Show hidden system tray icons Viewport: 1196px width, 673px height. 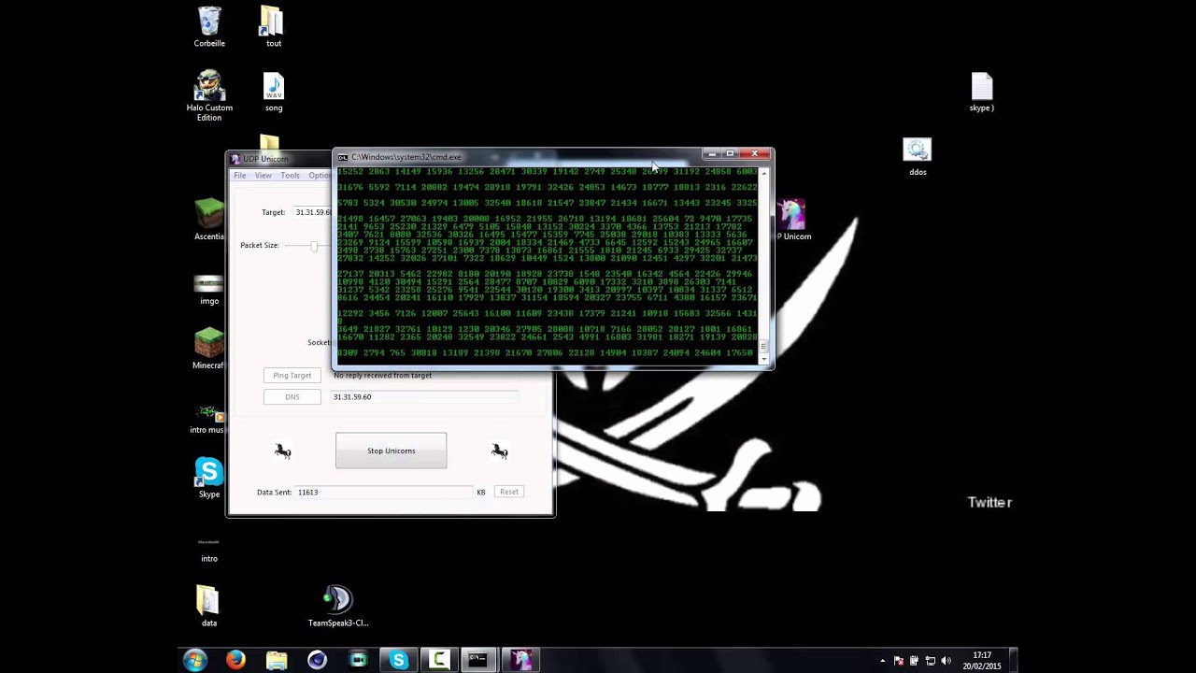(x=882, y=661)
